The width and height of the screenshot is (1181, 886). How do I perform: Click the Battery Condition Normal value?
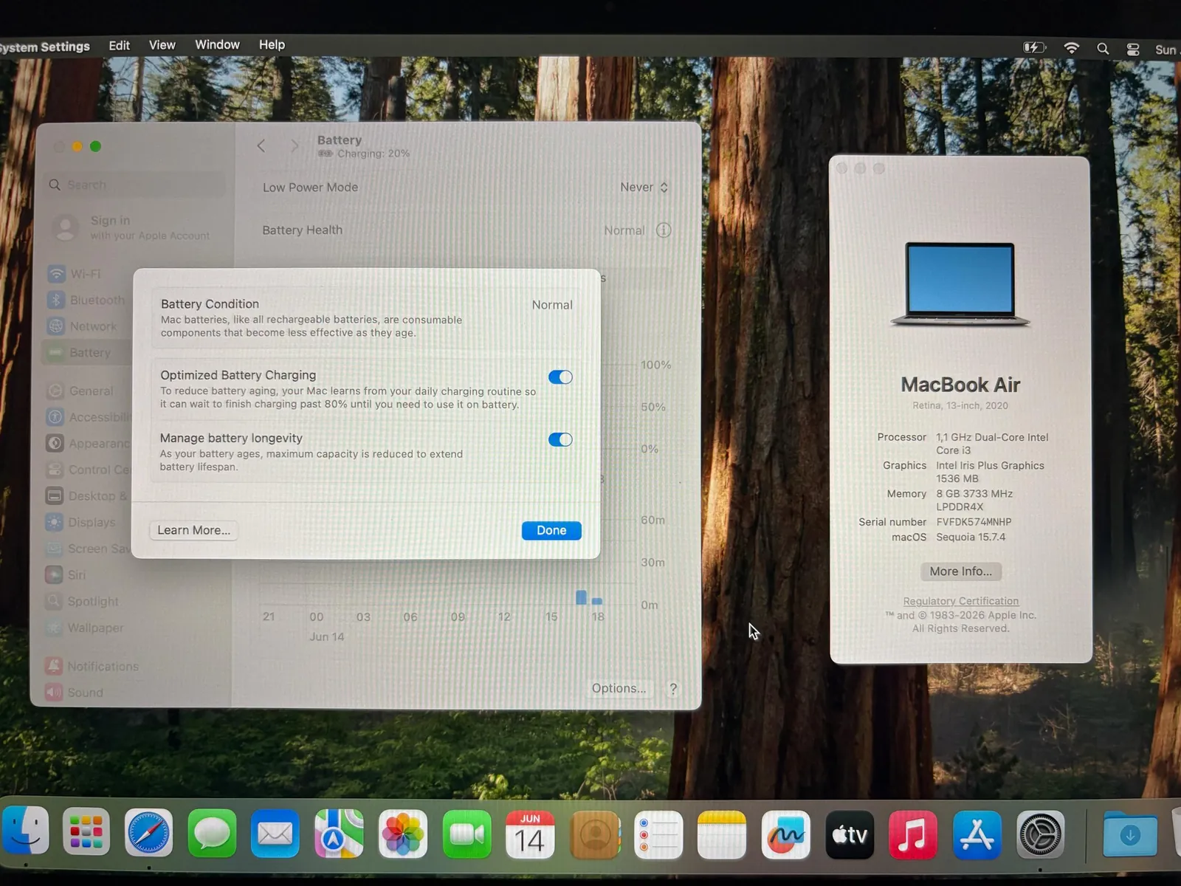point(552,305)
